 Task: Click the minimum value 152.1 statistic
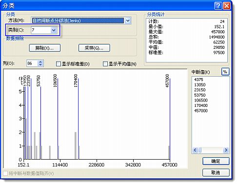tap(219, 27)
